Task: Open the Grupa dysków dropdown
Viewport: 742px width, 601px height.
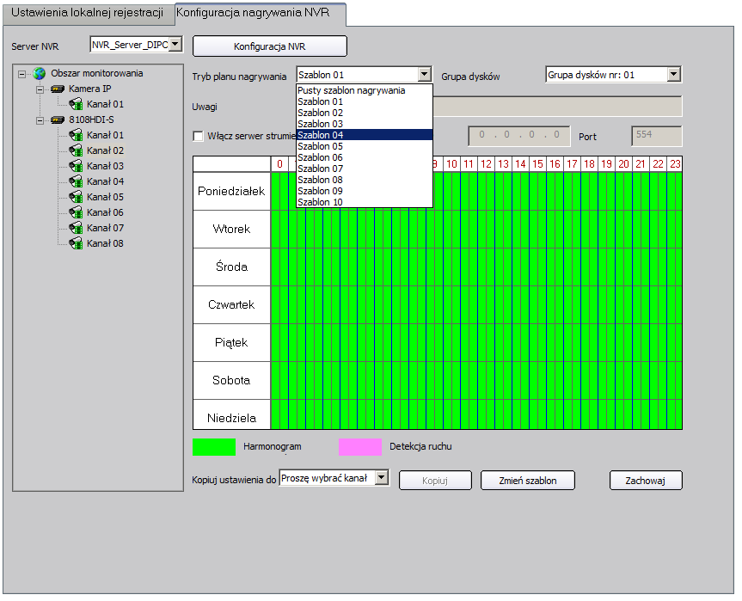Action: click(674, 74)
